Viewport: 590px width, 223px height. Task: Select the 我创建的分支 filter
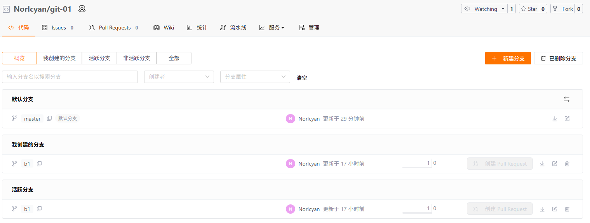59,58
